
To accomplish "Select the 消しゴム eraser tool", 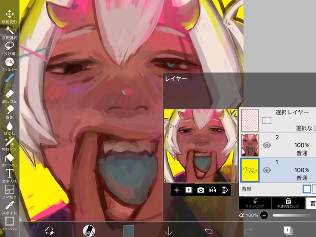I will click(x=9, y=96).
